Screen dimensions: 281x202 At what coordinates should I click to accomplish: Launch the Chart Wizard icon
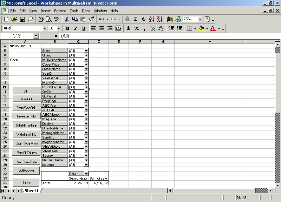click(x=170, y=19)
